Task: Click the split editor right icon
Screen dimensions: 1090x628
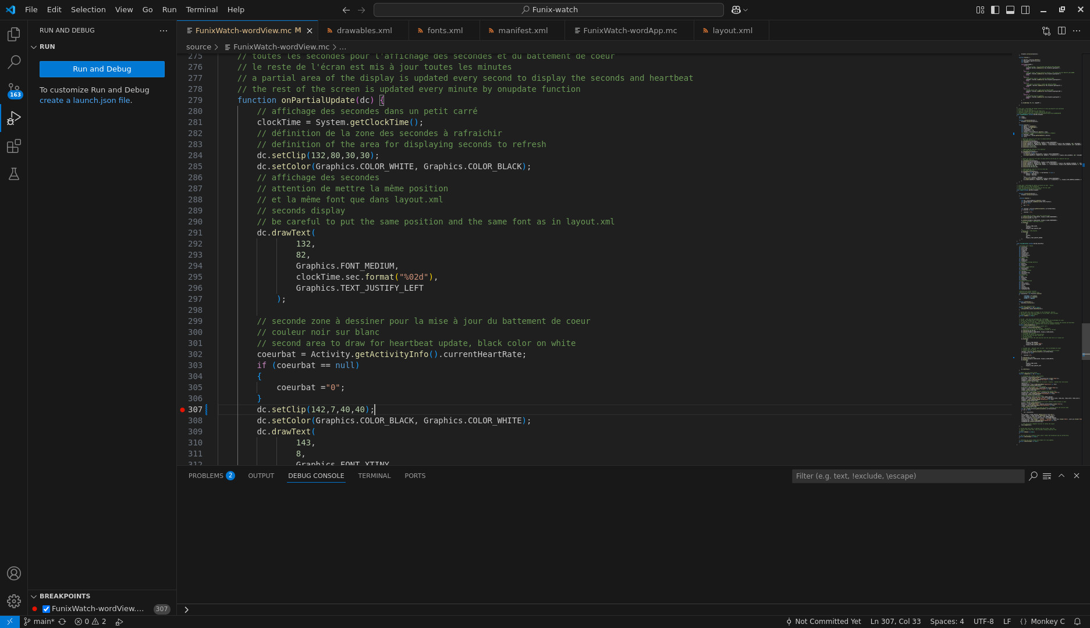Action: click(x=1061, y=31)
